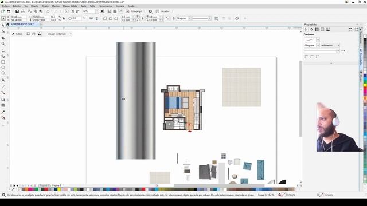Click the Copy icon in toolbar

click(x=36, y=11)
